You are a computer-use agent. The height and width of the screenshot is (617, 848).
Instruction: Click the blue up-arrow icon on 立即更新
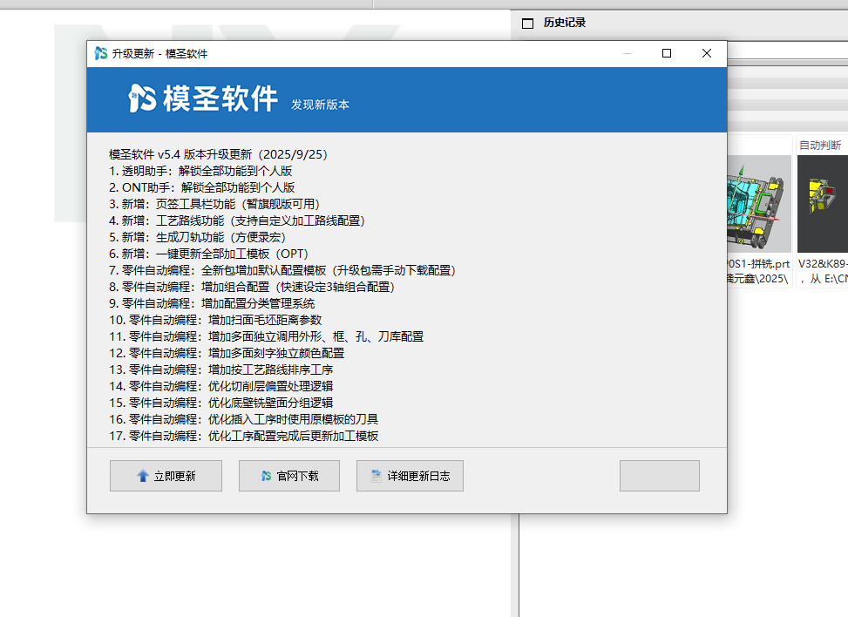coord(143,476)
